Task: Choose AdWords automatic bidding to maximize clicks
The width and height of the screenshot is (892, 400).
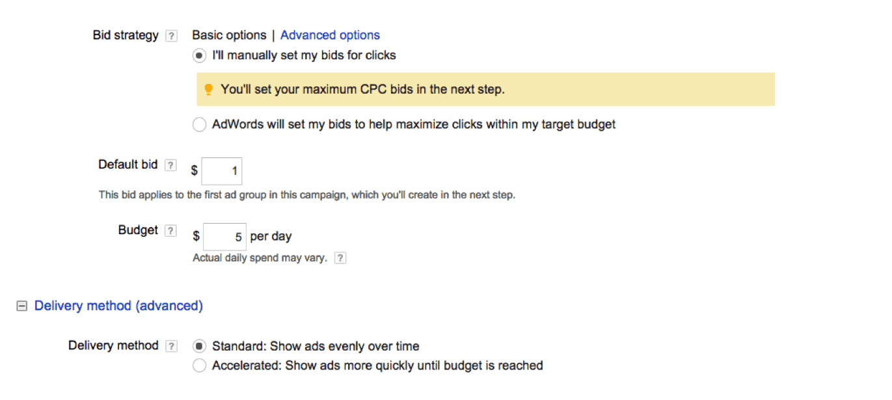Action: [200, 124]
